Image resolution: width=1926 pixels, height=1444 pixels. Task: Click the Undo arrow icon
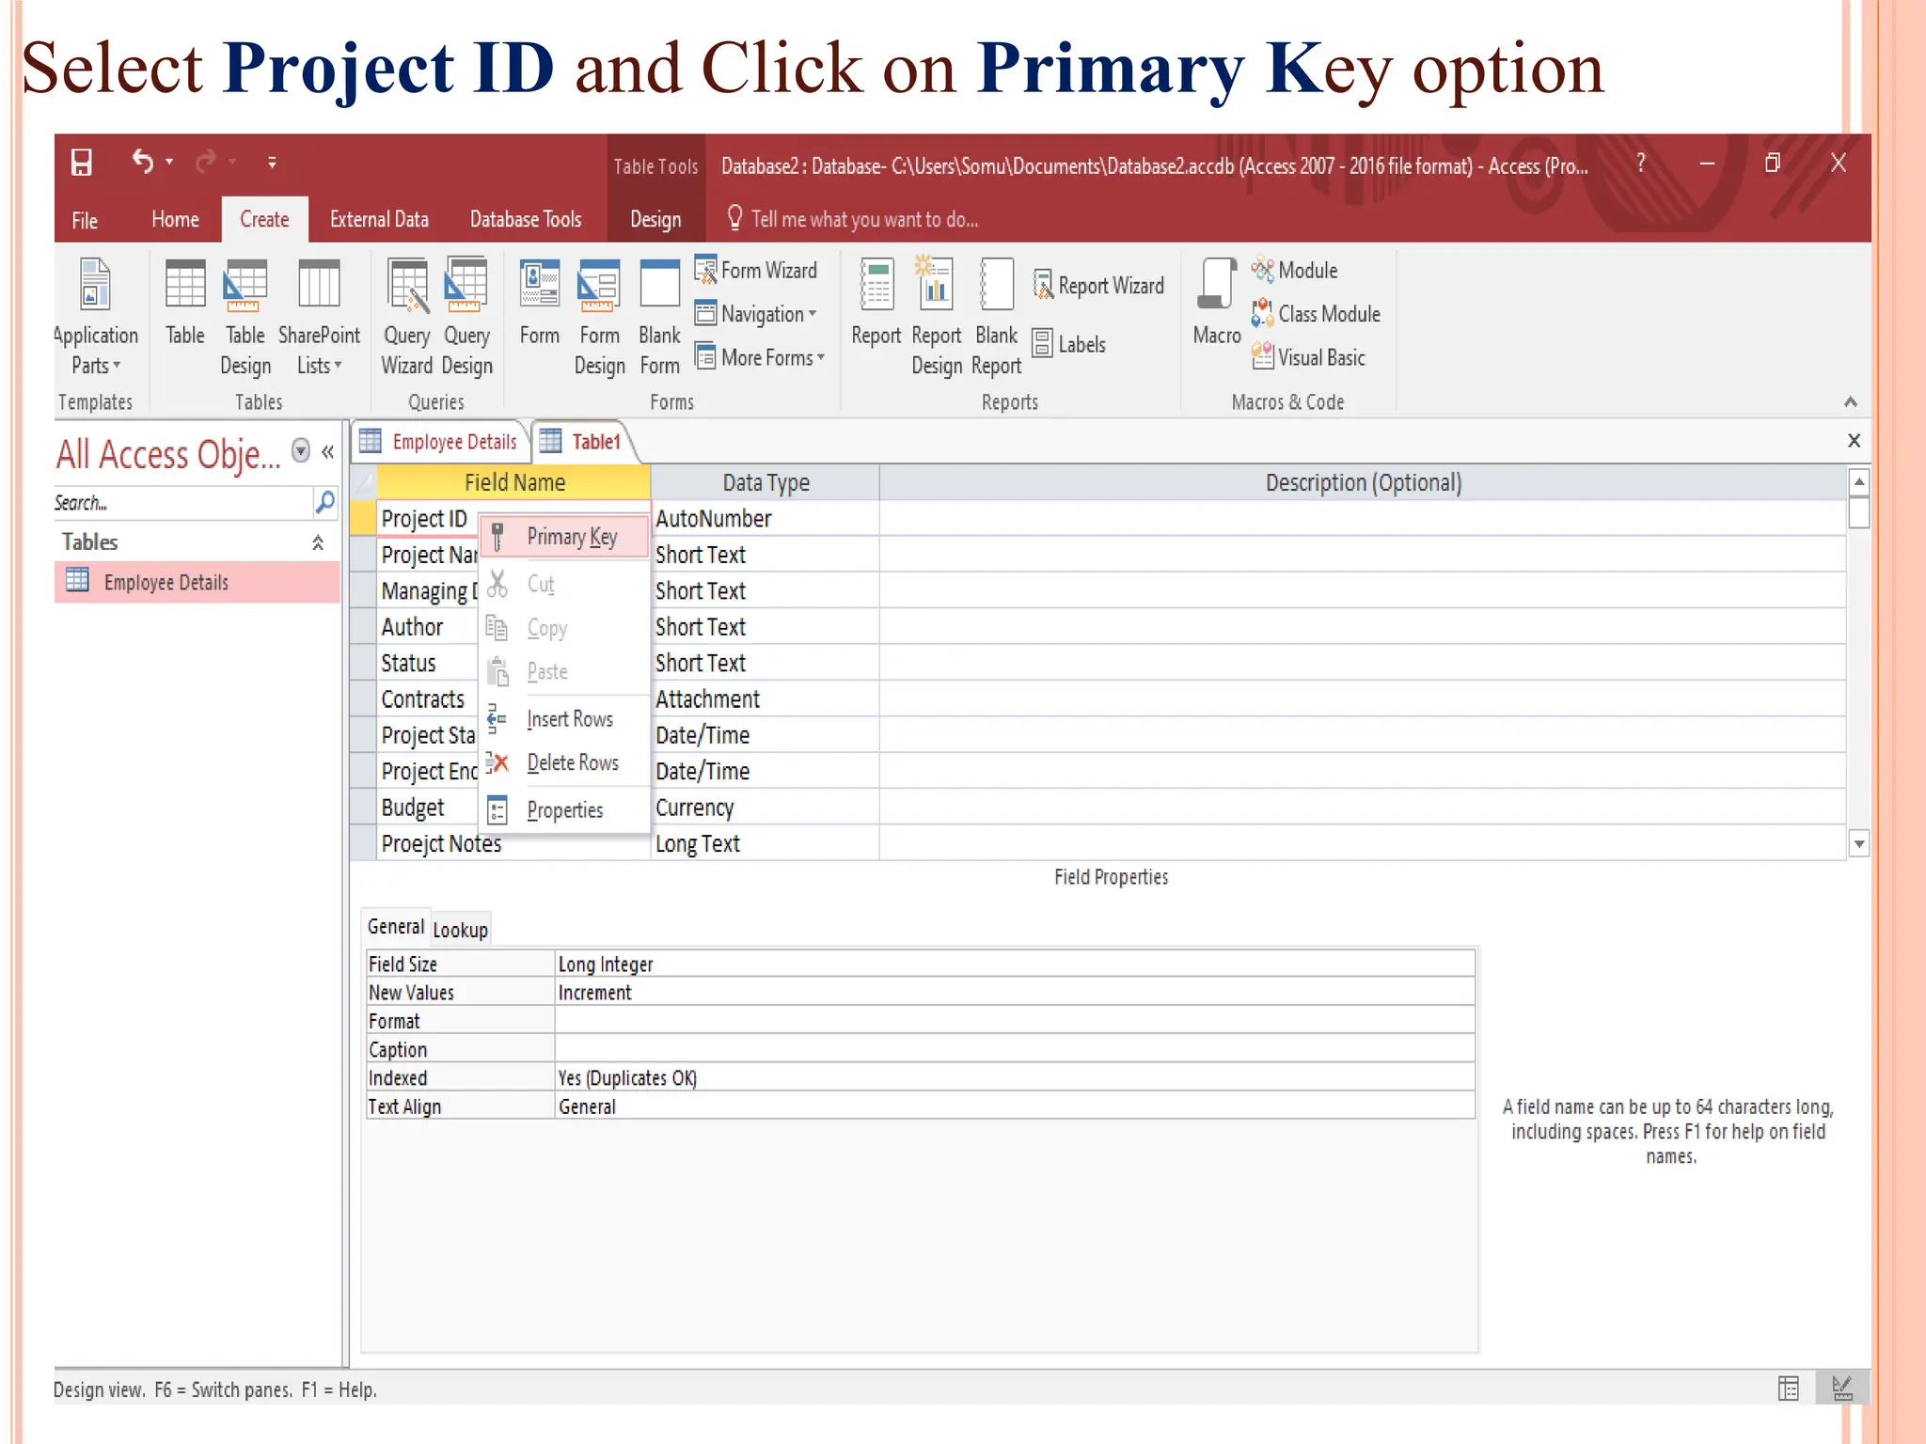tap(143, 162)
